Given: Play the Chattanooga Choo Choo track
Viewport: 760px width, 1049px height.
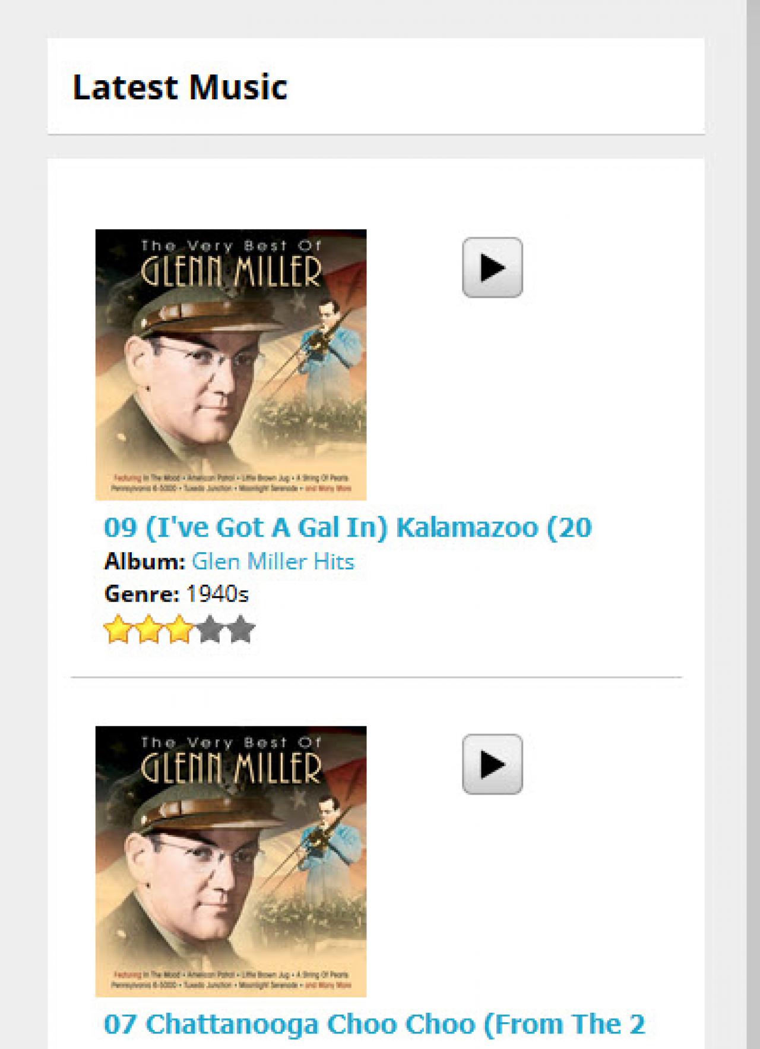Looking at the screenshot, I should tap(492, 764).
